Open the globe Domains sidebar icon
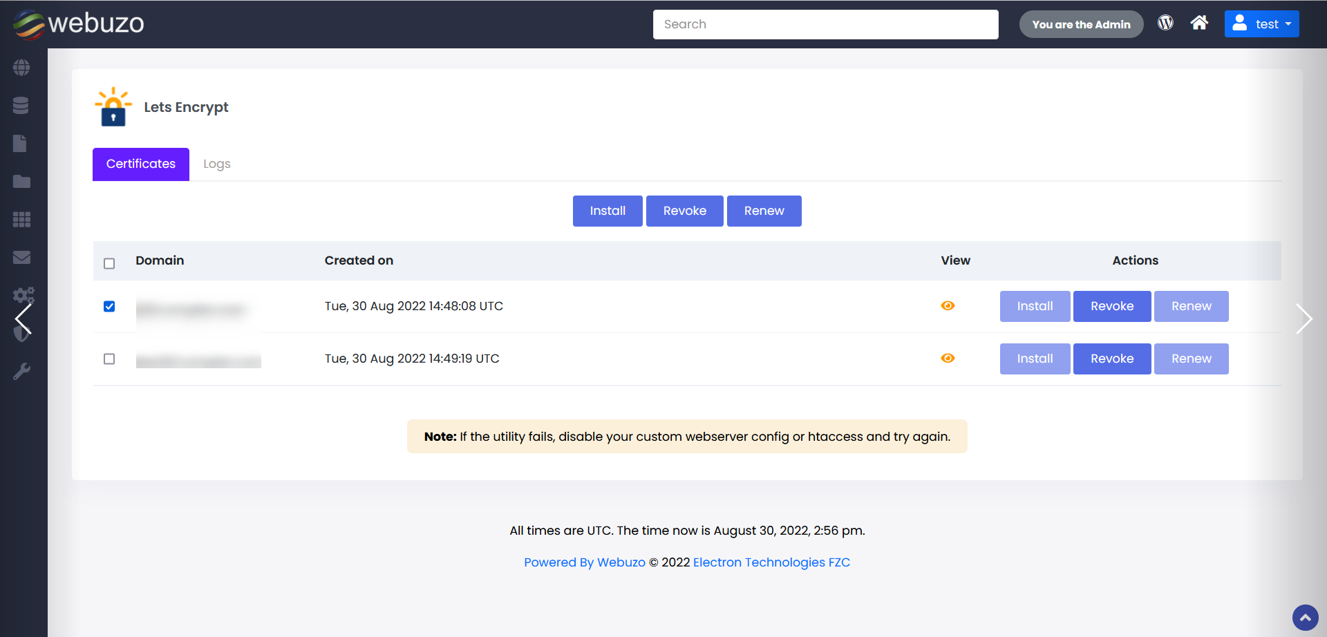This screenshot has height=637, width=1327. coord(21,68)
